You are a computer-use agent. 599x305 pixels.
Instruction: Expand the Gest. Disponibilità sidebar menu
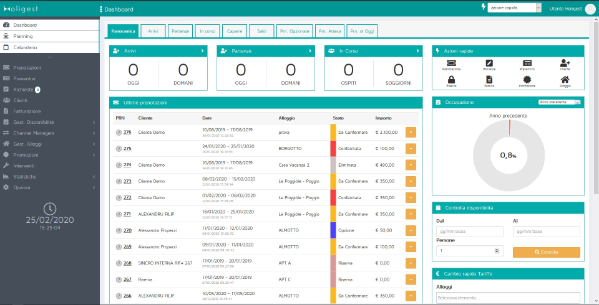pyautogui.click(x=50, y=123)
